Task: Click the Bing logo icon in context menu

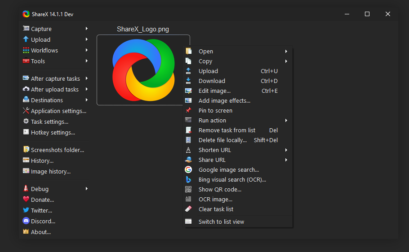Action: 188,179
